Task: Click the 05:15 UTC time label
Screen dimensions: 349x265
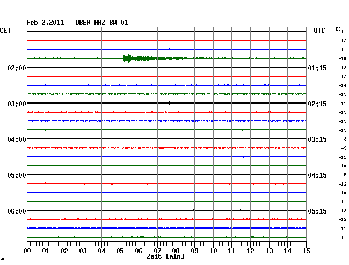Action: [x=317, y=211]
